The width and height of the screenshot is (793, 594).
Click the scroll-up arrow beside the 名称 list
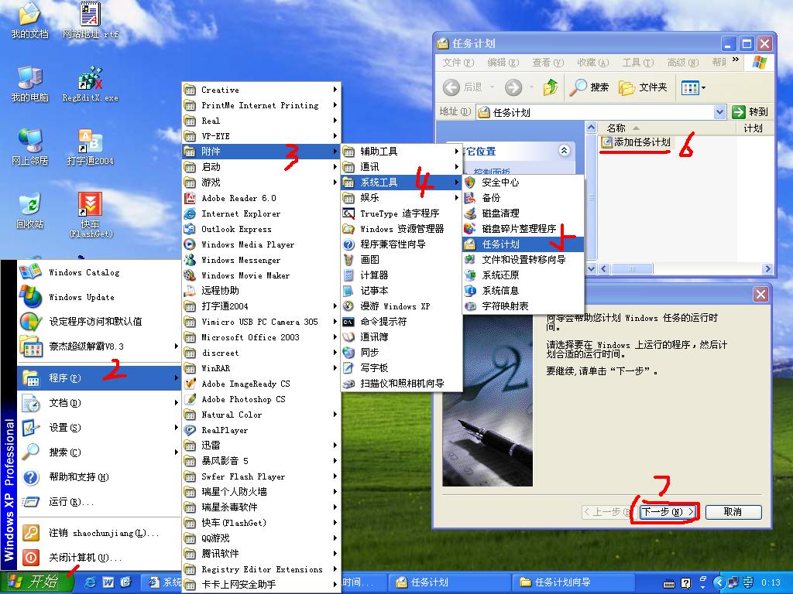tap(591, 128)
